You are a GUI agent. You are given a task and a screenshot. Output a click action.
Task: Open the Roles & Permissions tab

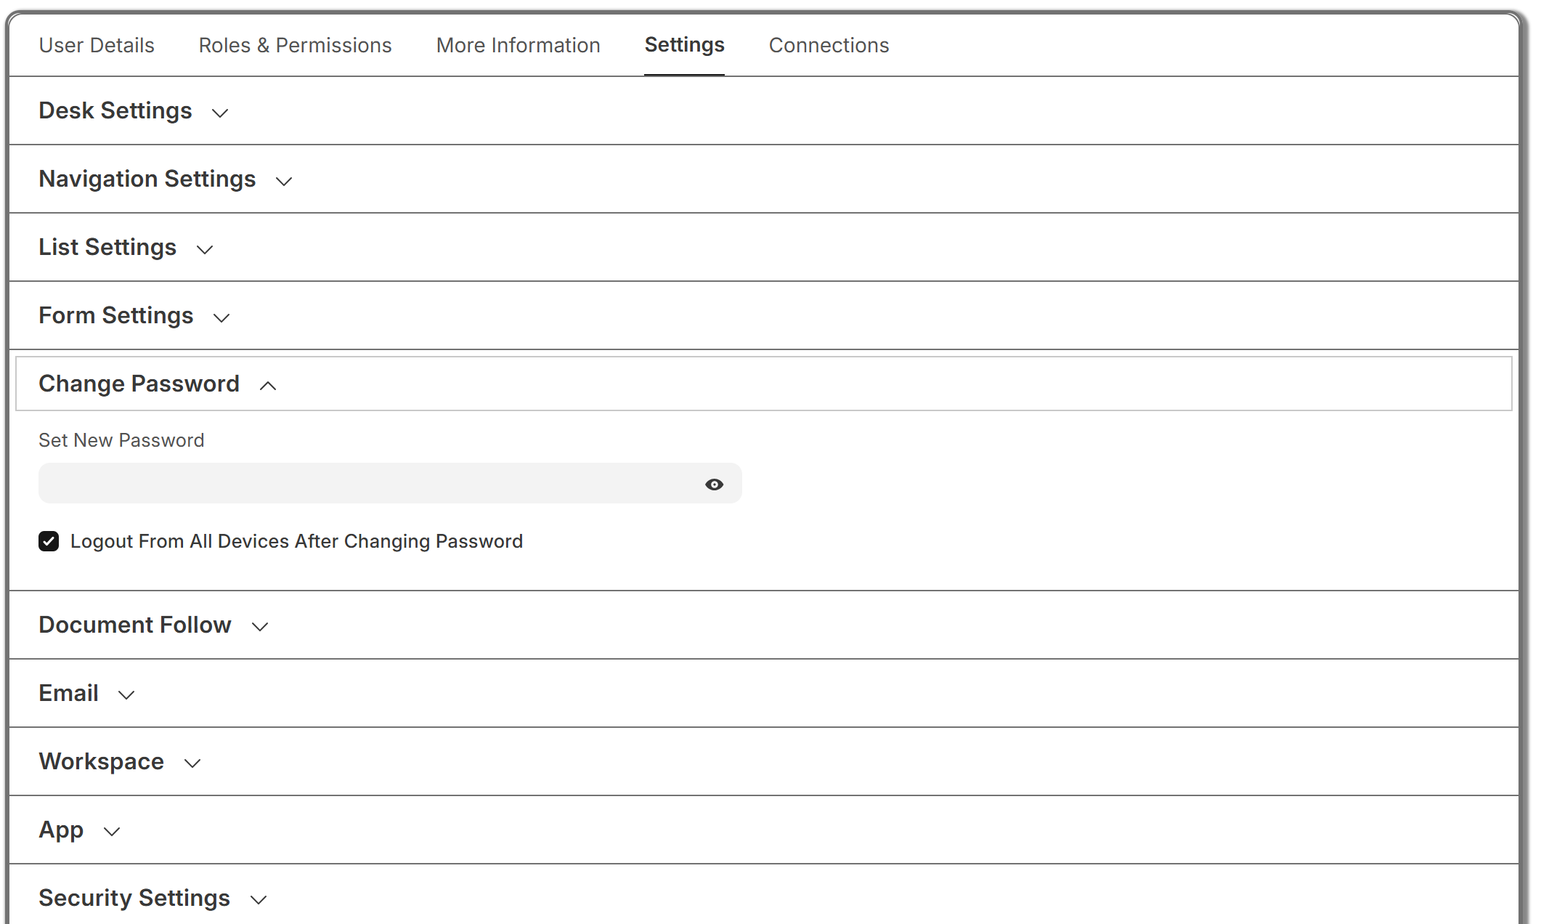(295, 45)
